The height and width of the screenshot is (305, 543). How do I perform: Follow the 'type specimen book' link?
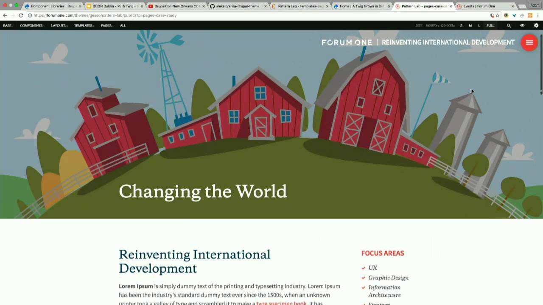coord(281,303)
